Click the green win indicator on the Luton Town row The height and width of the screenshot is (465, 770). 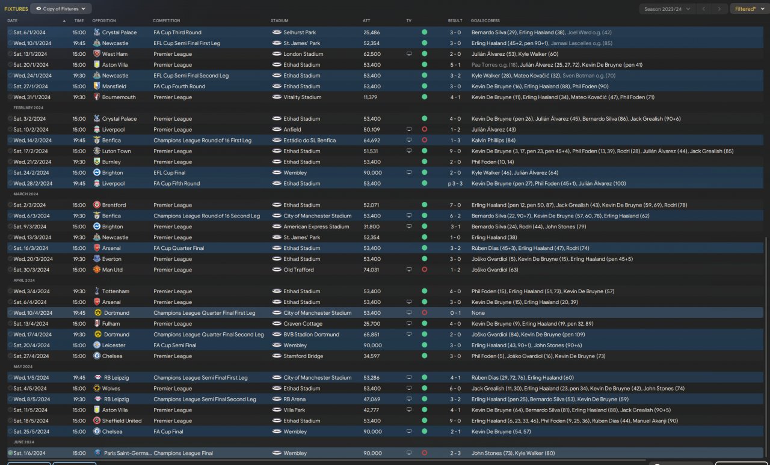[x=424, y=151]
